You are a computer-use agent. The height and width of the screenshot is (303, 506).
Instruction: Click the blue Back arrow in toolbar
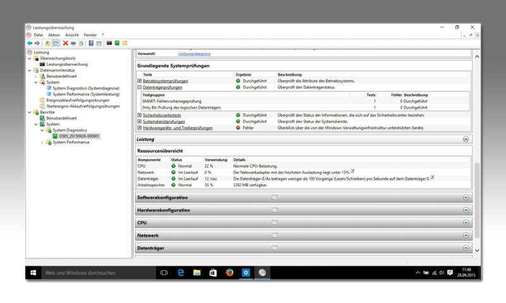(30, 43)
